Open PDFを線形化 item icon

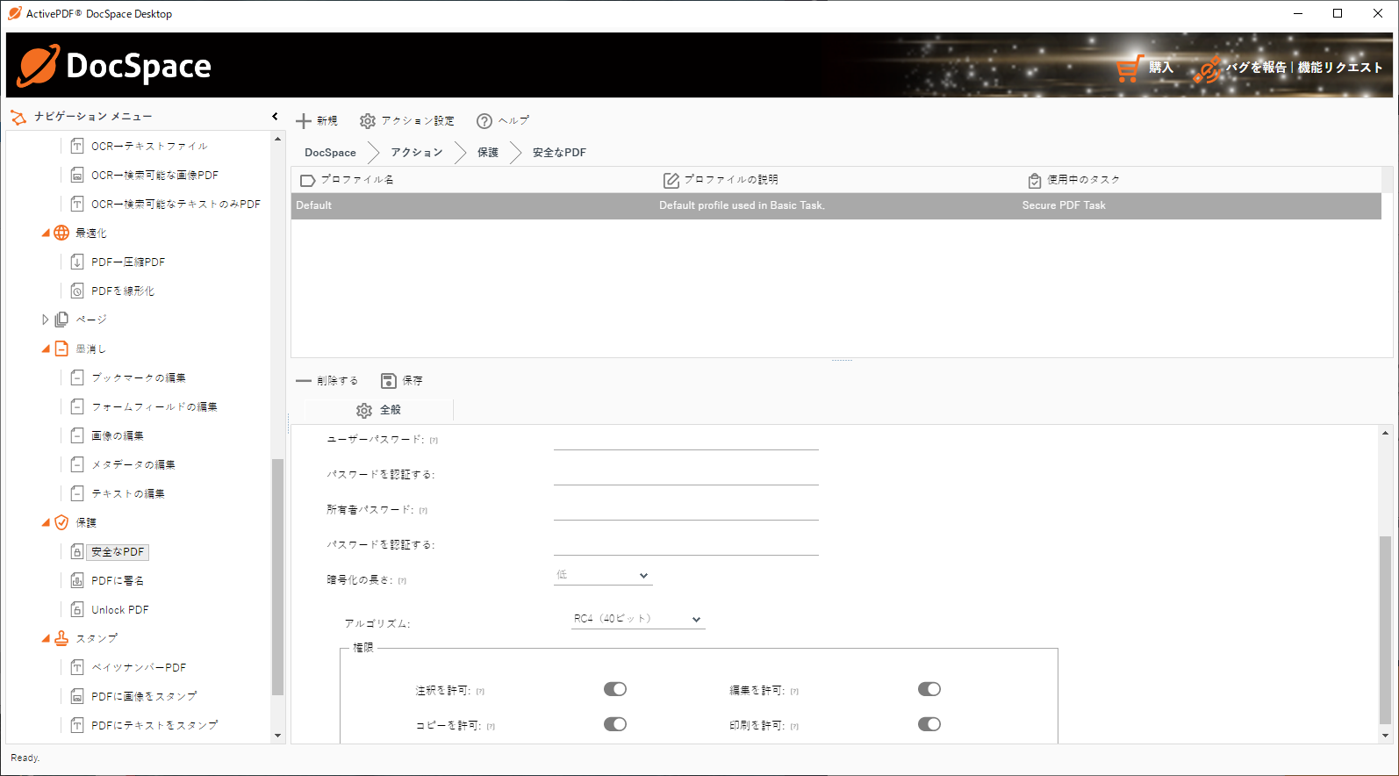click(x=77, y=291)
